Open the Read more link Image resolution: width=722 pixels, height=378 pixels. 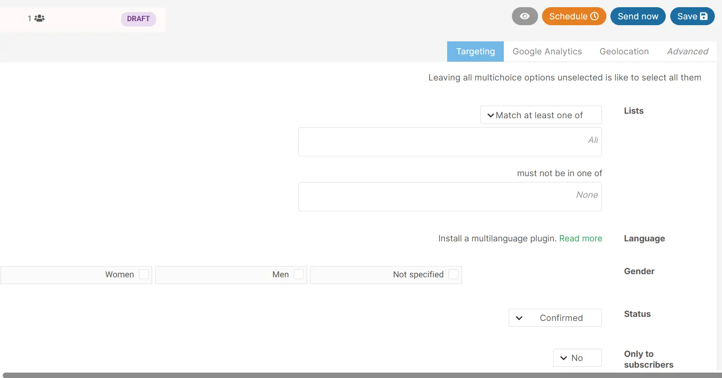(580, 239)
